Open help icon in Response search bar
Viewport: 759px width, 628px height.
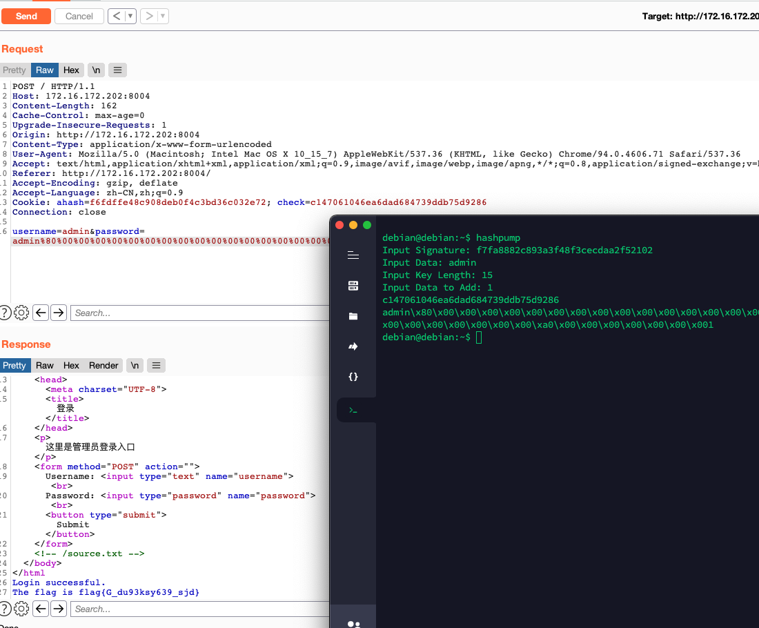point(4,609)
